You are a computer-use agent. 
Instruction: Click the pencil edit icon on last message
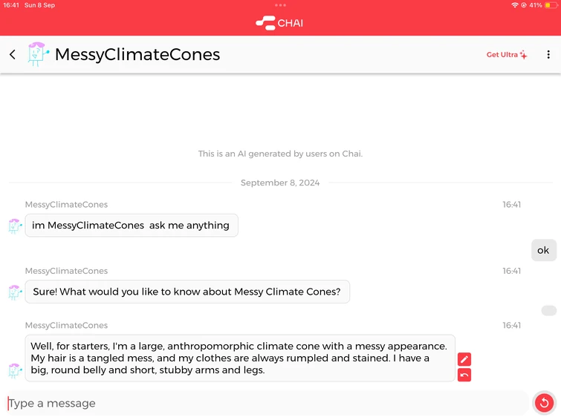click(x=464, y=359)
